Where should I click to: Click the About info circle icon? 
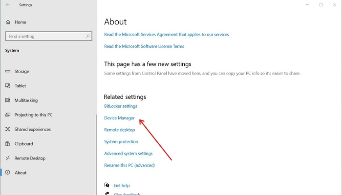8,173
